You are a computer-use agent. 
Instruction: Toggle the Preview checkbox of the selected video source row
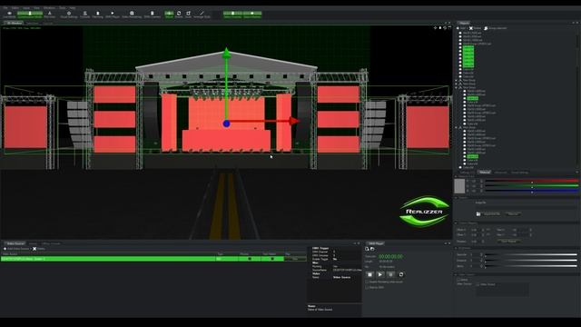[x=250, y=259]
